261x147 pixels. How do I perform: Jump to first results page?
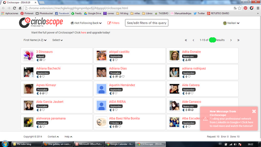point(186,40)
